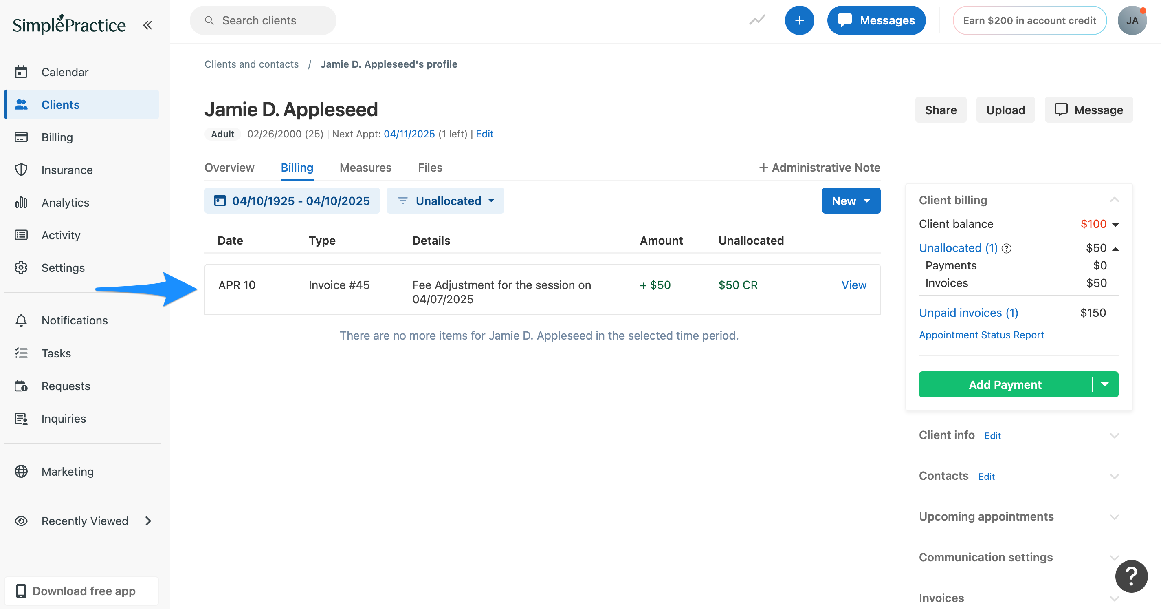The width and height of the screenshot is (1161, 609).
Task: Open Settings from the sidebar
Action: point(63,267)
